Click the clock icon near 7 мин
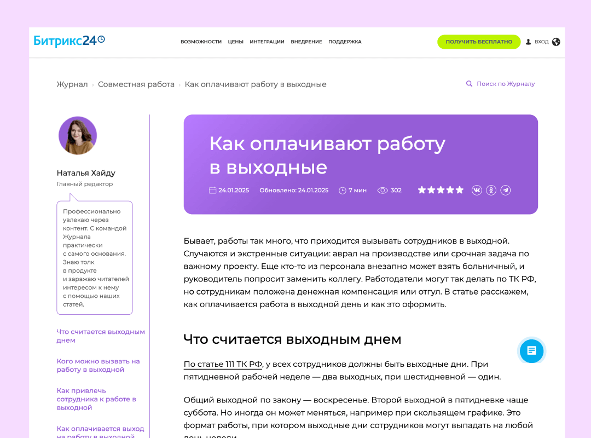This screenshot has width=591, height=438. [x=342, y=191]
